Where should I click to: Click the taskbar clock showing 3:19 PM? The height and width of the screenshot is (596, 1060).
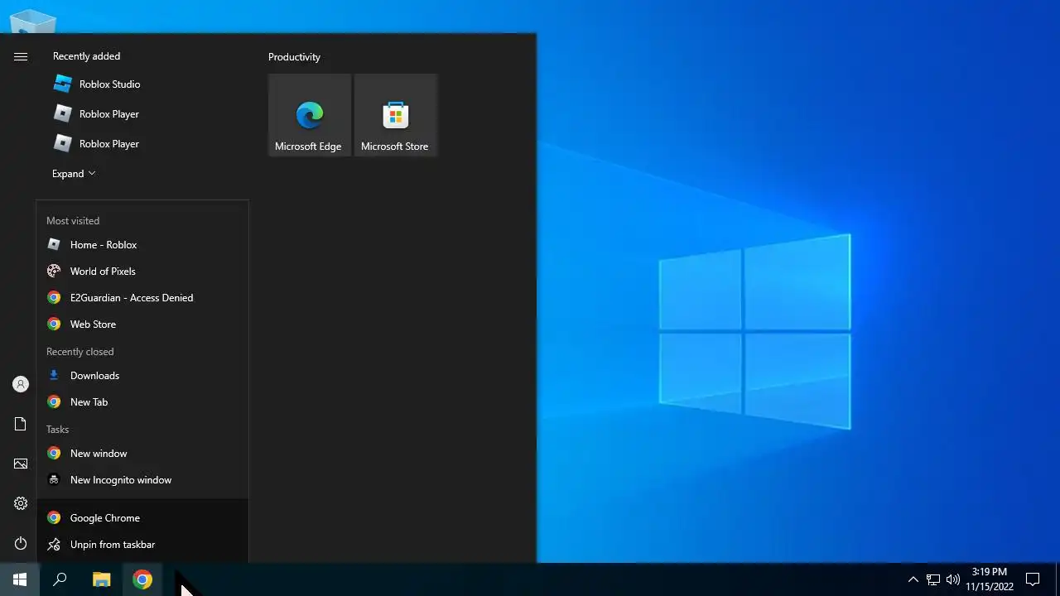click(x=990, y=579)
